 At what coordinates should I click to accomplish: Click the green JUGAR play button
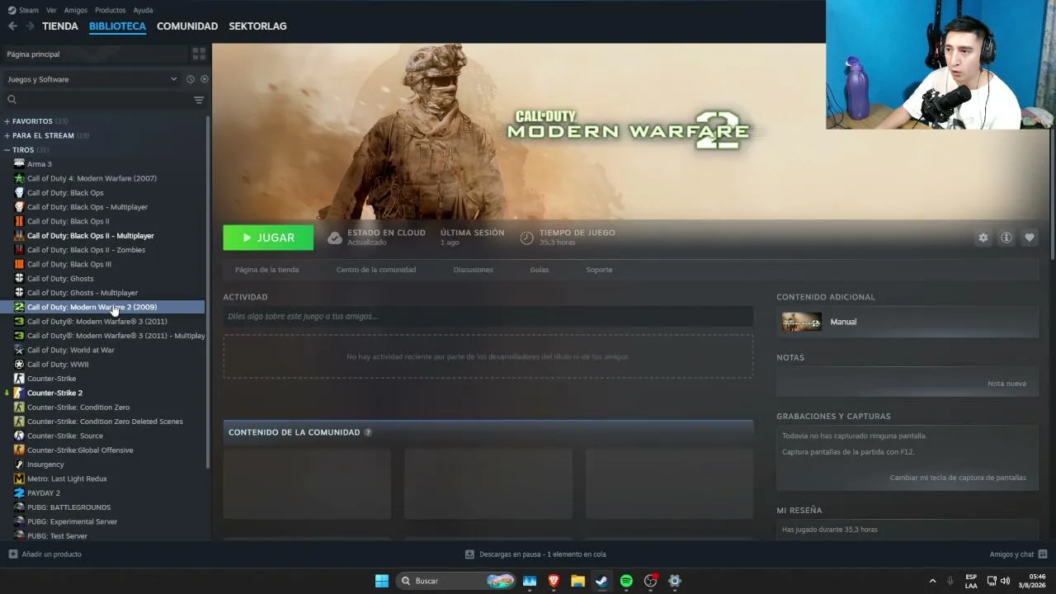[268, 238]
